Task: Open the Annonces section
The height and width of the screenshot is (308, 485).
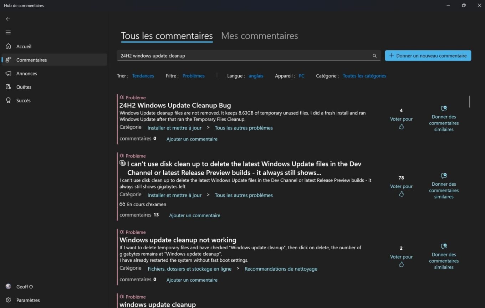Action: (54, 73)
